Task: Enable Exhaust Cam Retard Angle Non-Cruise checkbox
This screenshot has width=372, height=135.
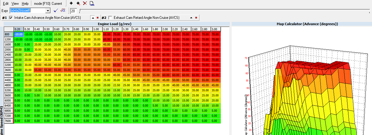Action: click(x=110, y=18)
